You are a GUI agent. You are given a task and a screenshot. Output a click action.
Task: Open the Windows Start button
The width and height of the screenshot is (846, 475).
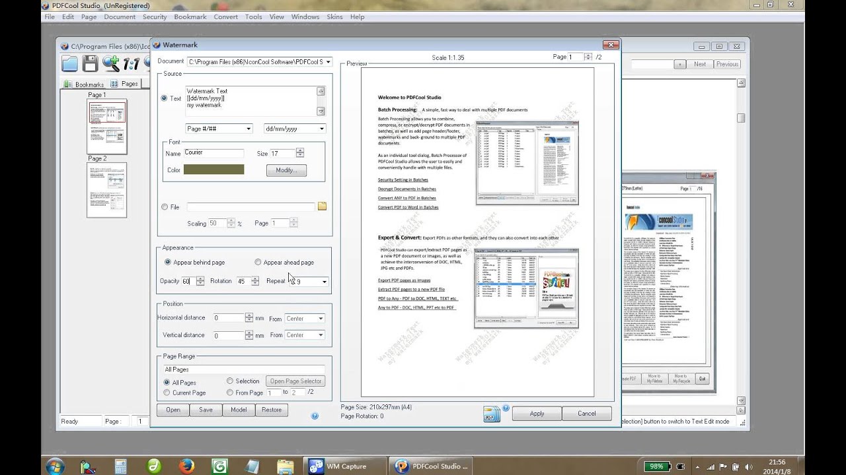point(55,466)
